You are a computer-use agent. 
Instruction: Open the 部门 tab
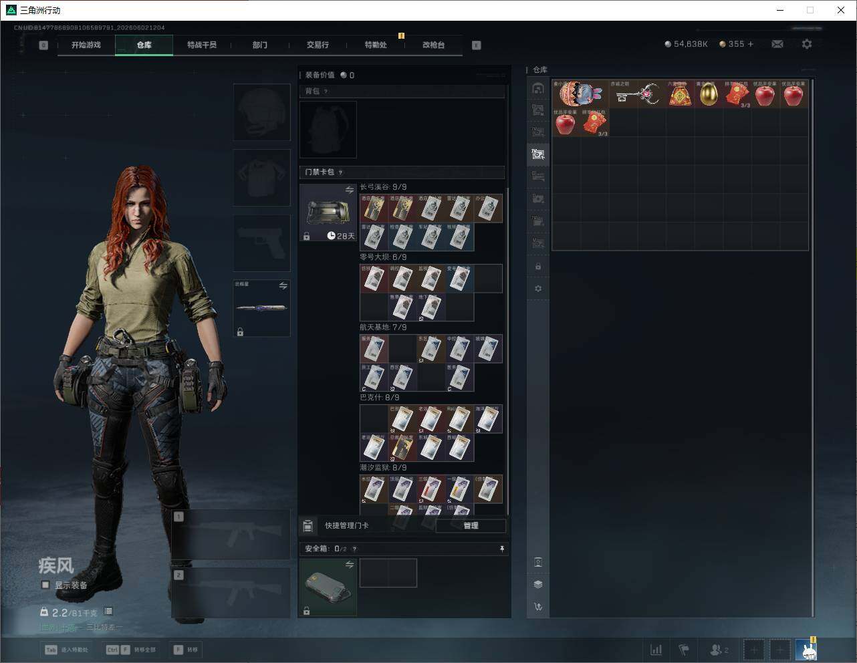pyautogui.click(x=260, y=45)
